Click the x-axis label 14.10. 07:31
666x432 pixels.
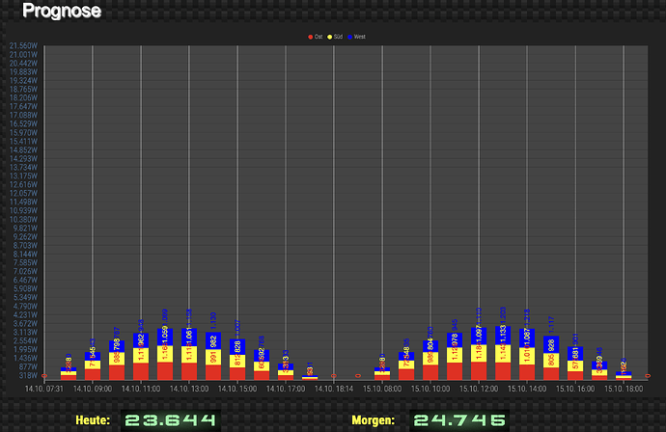click(44, 389)
